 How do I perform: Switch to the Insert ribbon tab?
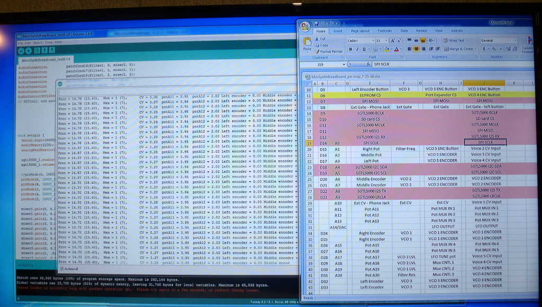pos(338,31)
